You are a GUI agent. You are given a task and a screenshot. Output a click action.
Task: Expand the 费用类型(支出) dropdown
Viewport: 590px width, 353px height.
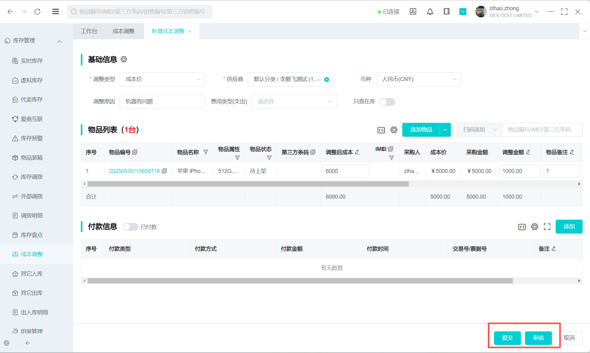[294, 102]
